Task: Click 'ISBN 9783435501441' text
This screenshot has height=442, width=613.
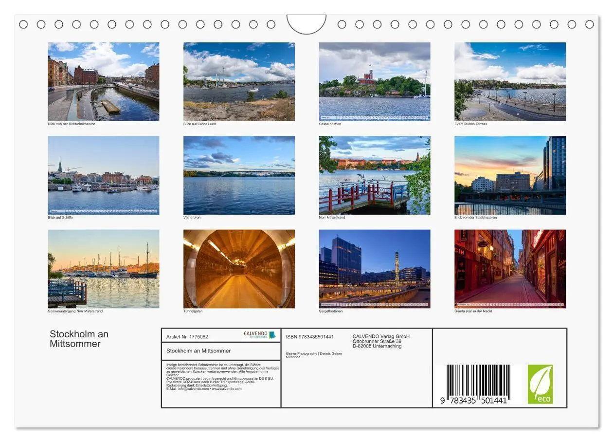Action: [x=310, y=337]
